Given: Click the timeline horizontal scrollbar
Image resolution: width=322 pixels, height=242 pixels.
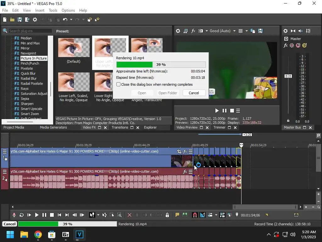Looking at the screenshot, I should [x=265, y=207].
